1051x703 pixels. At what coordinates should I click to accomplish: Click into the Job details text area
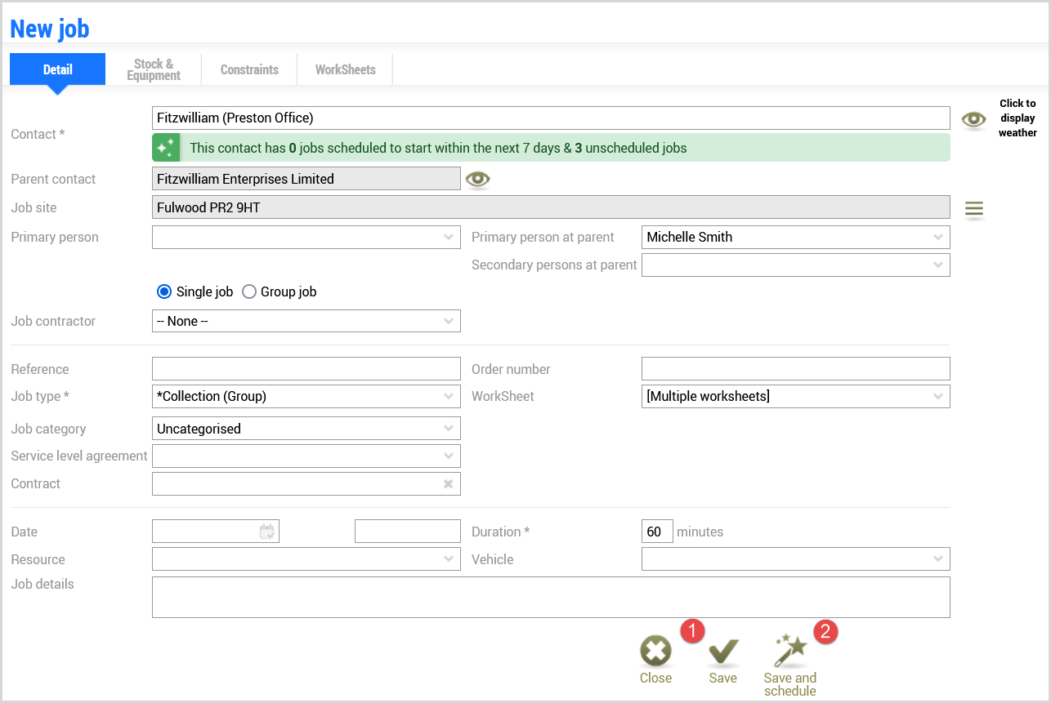click(551, 597)
